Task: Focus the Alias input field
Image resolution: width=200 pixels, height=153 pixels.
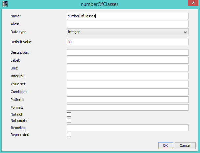Action: [x=127, y=24]
